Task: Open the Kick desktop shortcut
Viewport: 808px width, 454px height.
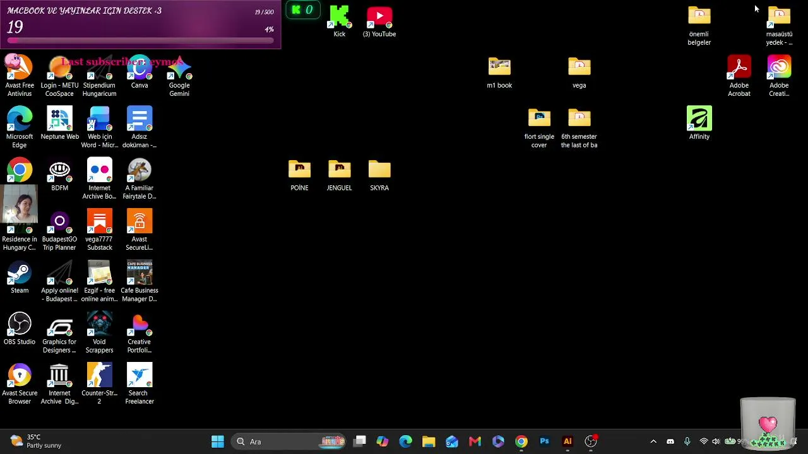Action: [340, 22]
